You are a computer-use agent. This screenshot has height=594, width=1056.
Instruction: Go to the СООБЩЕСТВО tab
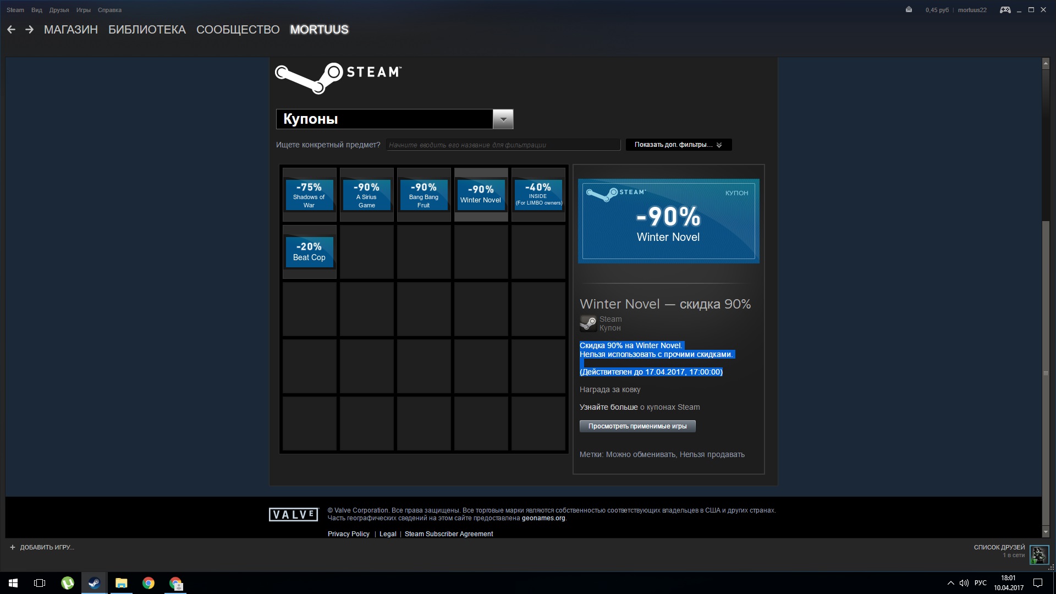tap(238, 30)
